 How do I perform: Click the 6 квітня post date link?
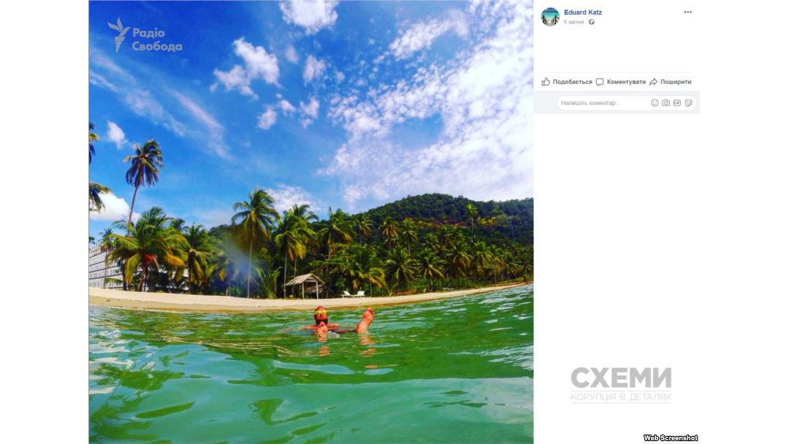573,22
